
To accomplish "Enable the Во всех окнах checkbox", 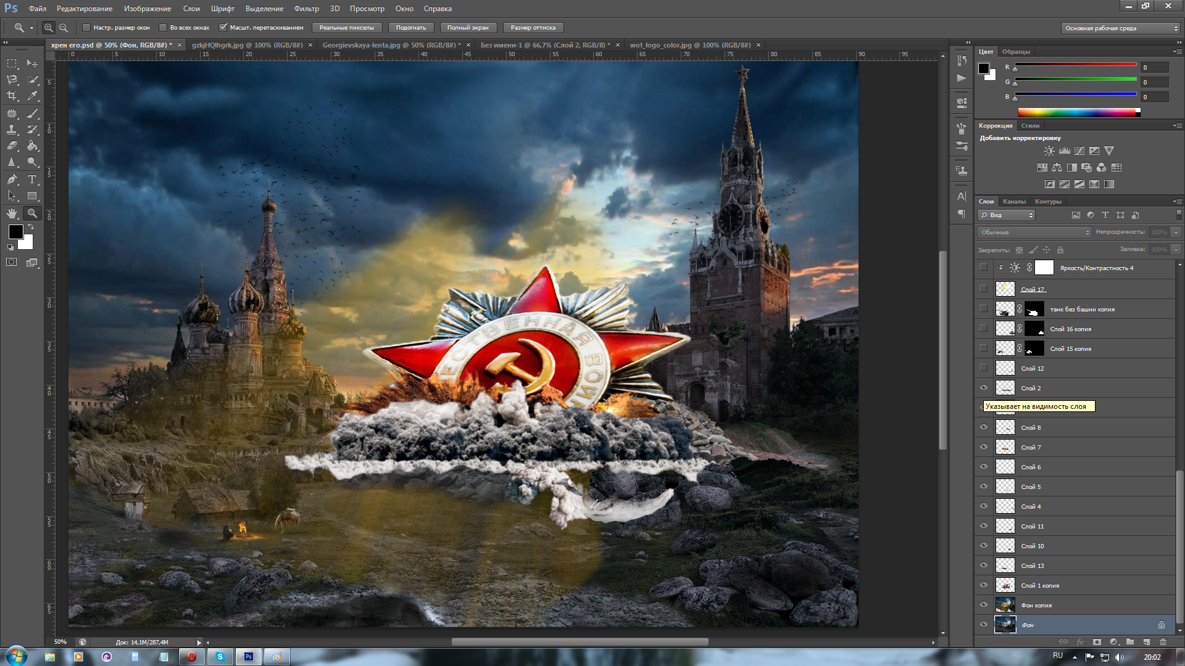I will (163, 28).
